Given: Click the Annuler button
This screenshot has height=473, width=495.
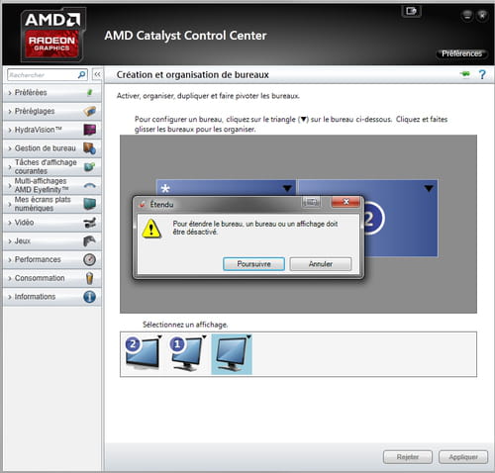Looking at the screenshot, I should pyautogui.click(x=321, y=264).
